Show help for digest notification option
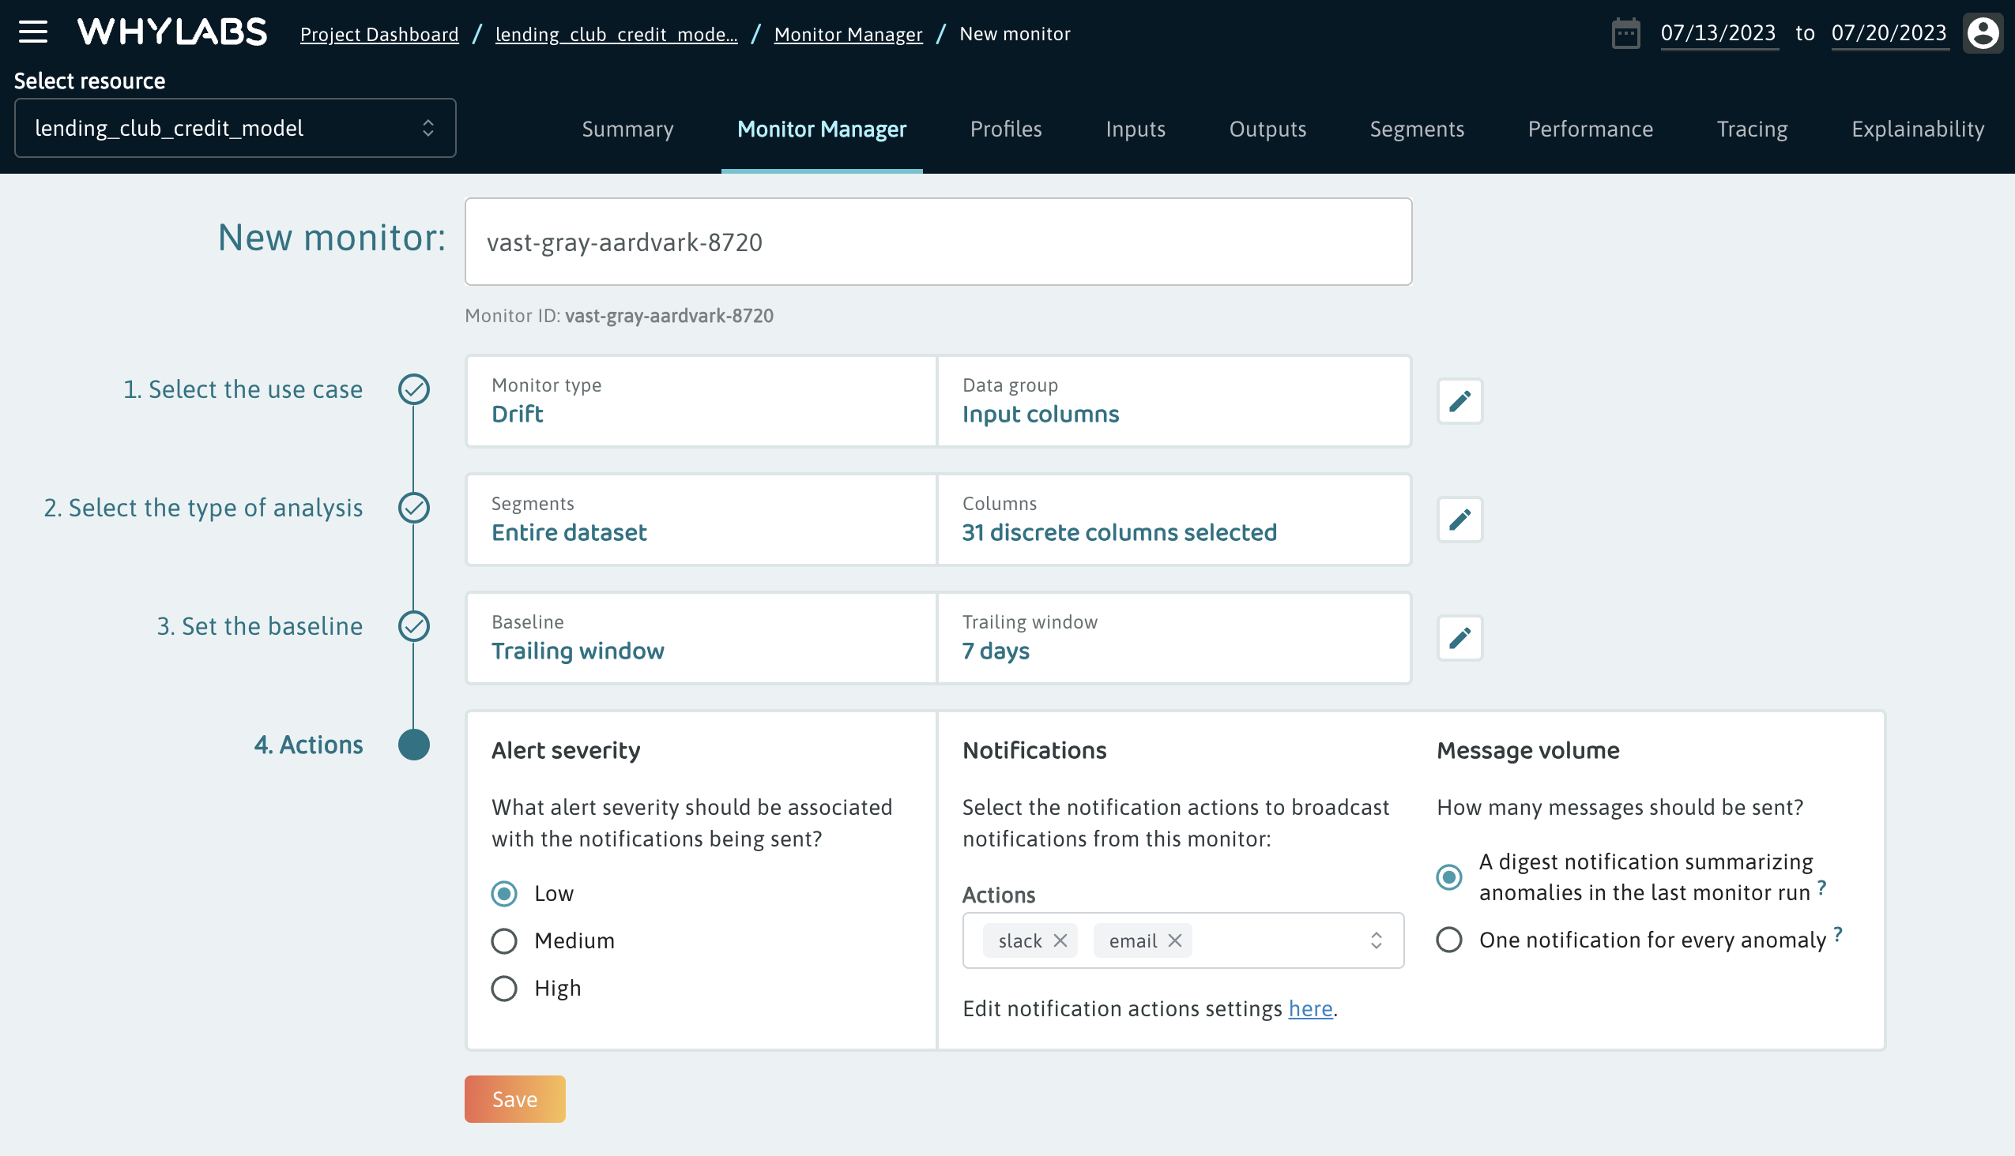2015x1156 pixels. (x=1821, y=888)
